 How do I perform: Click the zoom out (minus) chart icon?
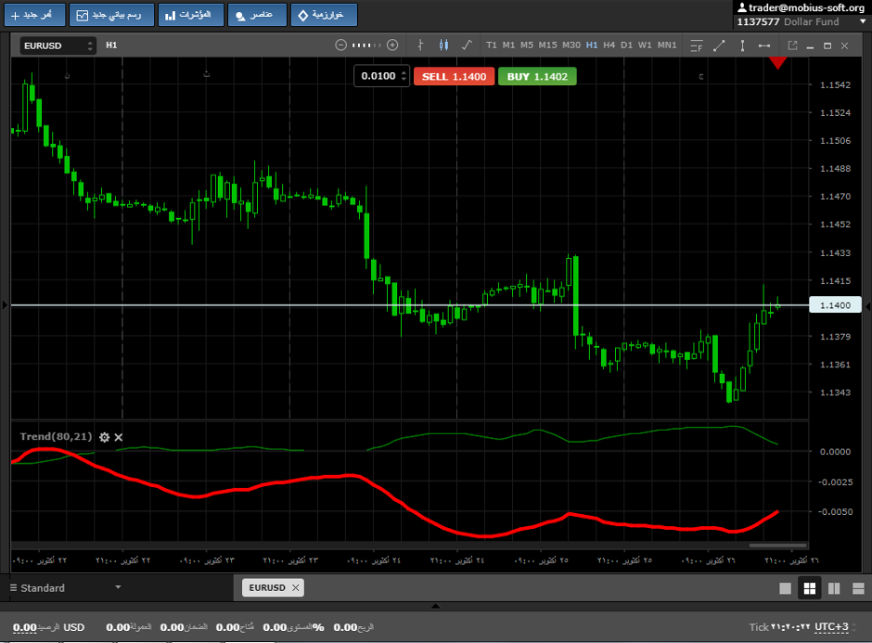pos(340,45)
